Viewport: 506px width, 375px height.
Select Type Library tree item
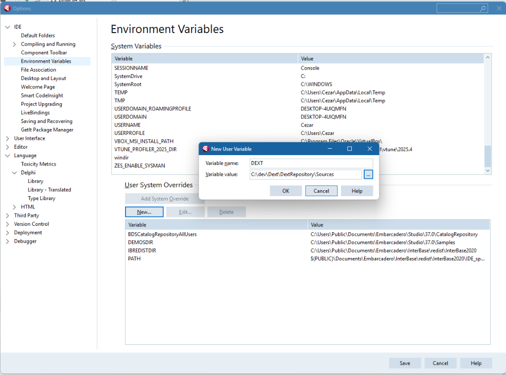42,198
